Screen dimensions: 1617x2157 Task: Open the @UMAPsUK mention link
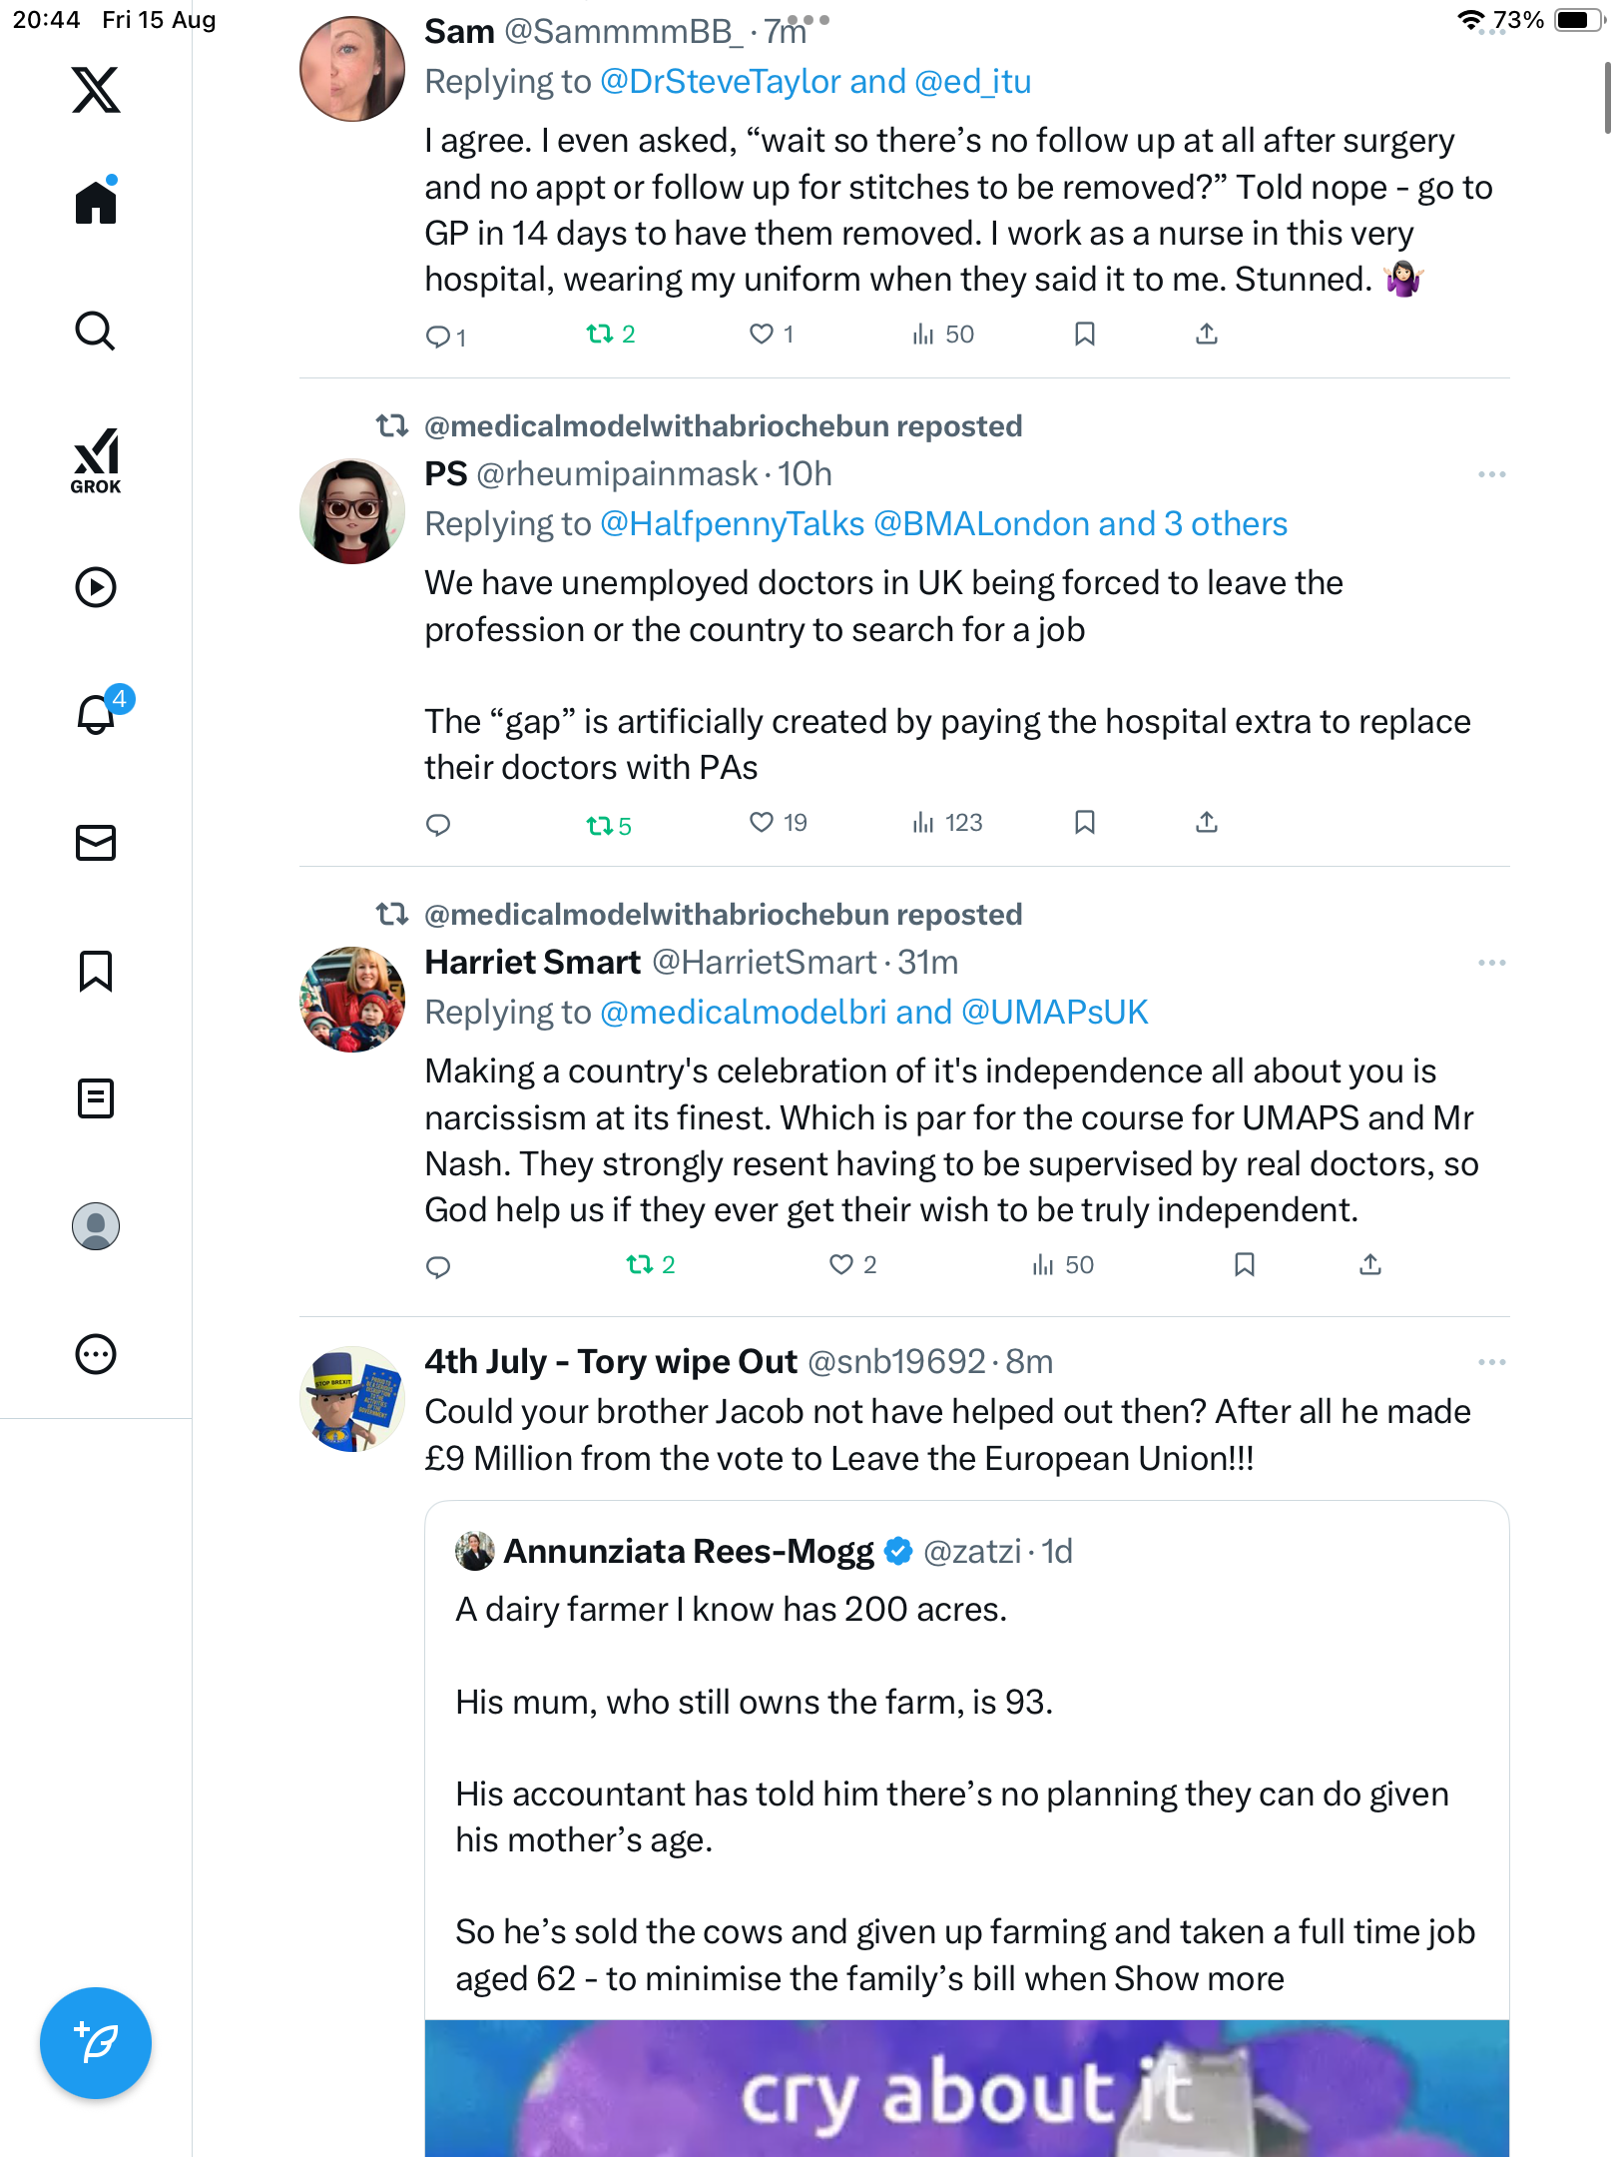click(x=1054, y=1013)
